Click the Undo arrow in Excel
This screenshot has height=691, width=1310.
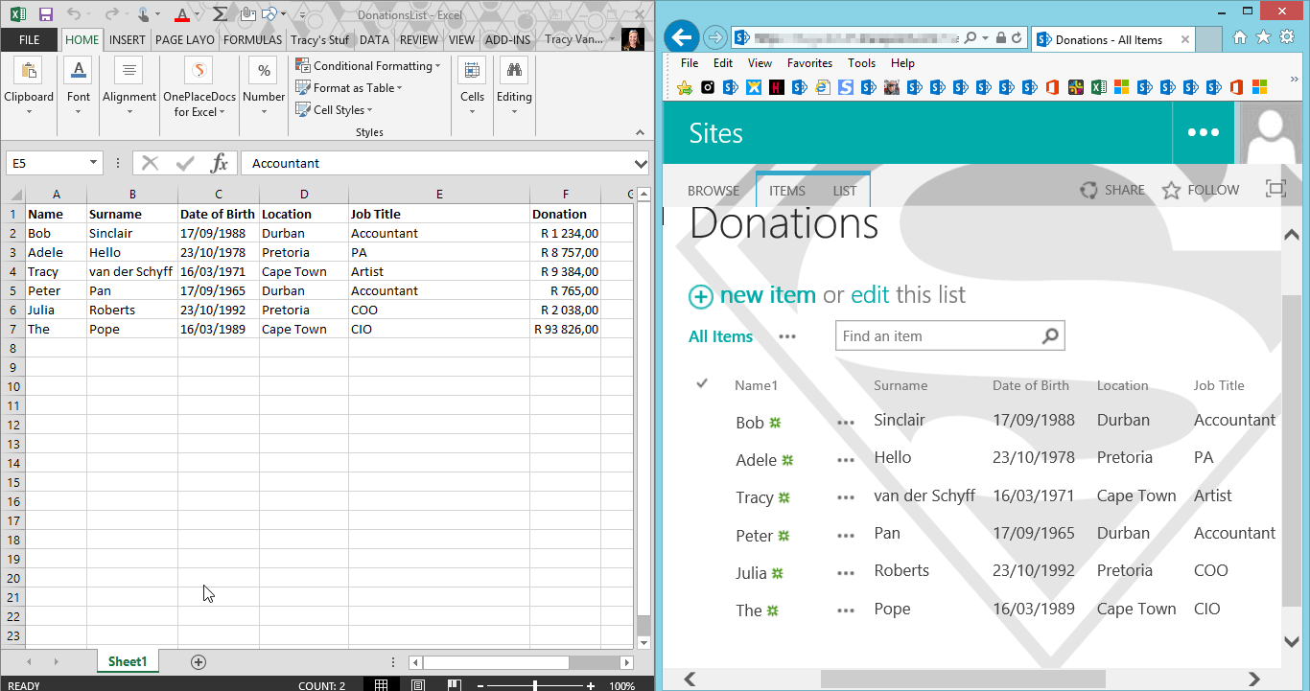click(74, 14)
